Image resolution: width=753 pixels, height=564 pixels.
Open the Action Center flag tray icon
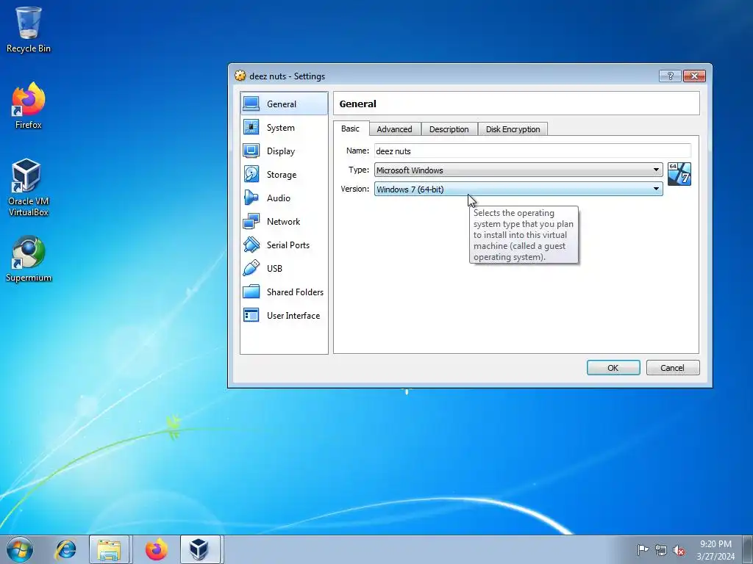[x=643, y=550]
